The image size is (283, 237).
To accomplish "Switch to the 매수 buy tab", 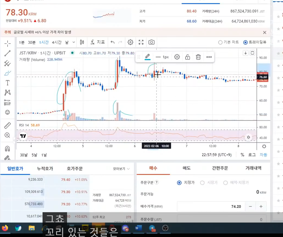I will (x=153, y=168).
